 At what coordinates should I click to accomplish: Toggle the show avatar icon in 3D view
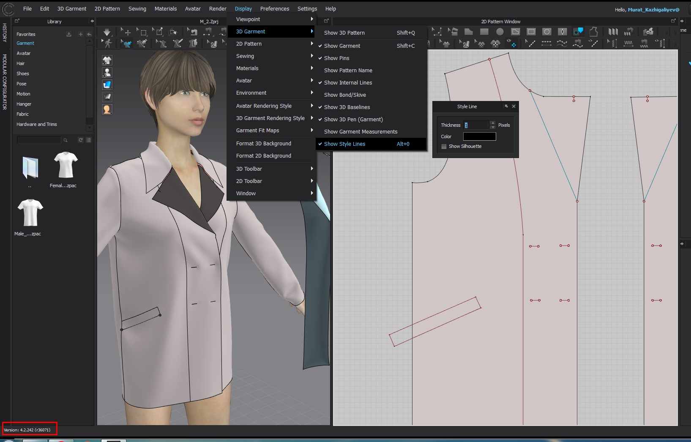[107, 73]
